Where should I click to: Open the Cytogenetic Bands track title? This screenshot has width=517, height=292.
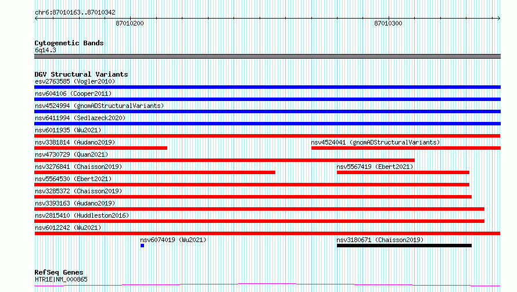69,43
